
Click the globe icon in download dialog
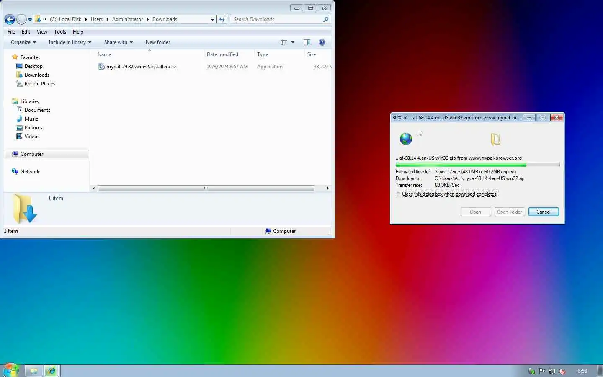pos(406,139)
